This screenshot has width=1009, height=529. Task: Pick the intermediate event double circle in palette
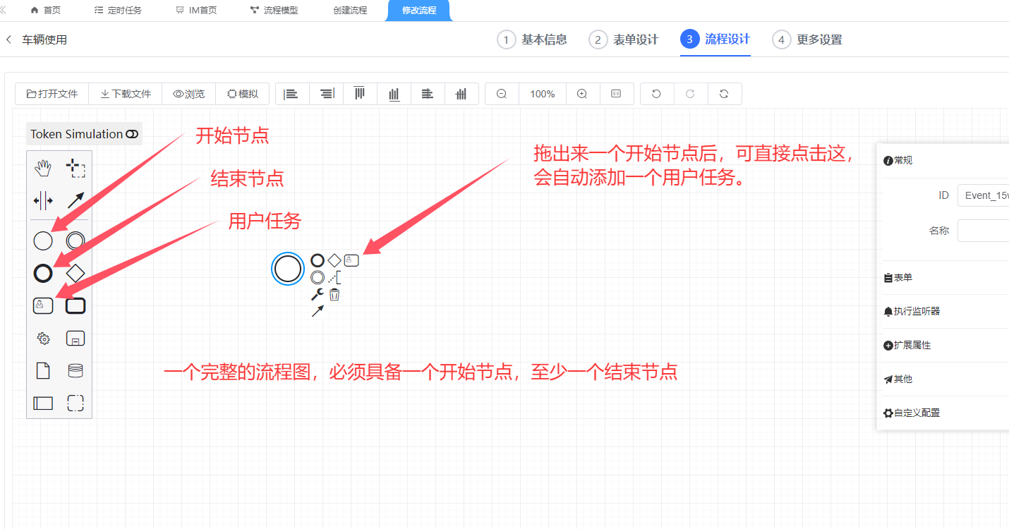(75, 241)
